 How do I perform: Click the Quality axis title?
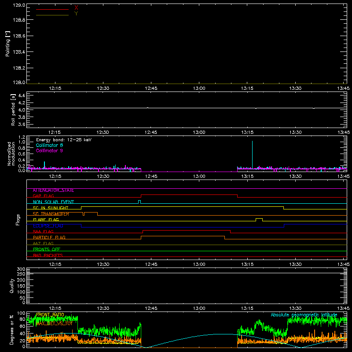coord(12,286)
